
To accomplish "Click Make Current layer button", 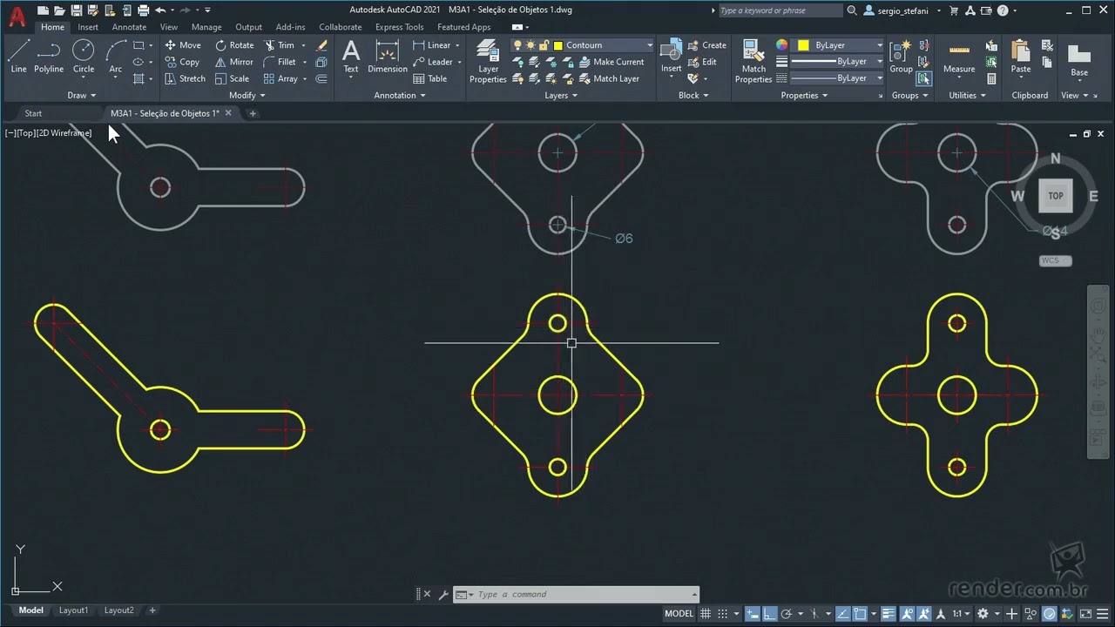I will pyautogui.click(x=612, y=62).
